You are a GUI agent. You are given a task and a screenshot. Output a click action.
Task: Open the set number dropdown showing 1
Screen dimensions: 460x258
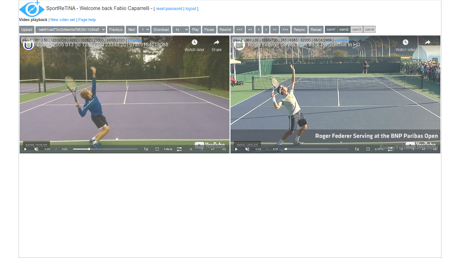coord(144,30)
